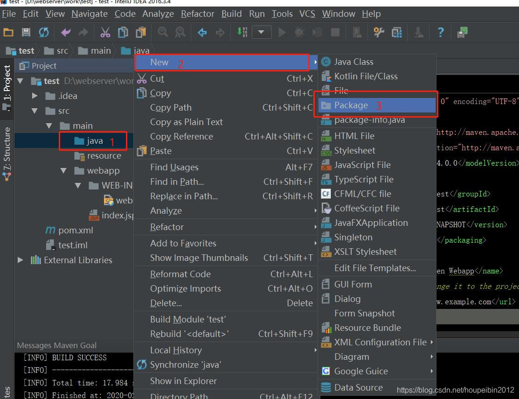Choose Kotlin File/Class in New submenu

tap(377, 77)
